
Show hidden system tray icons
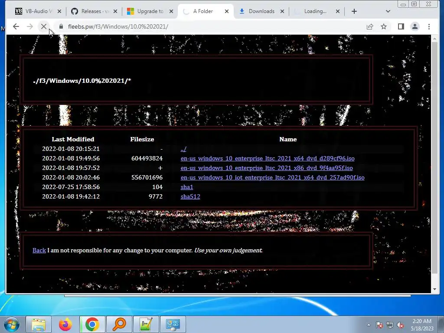pos(369,325)
